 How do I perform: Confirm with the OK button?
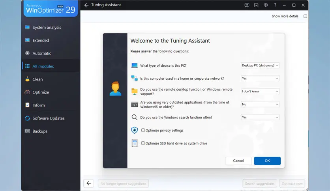point(267,161)
